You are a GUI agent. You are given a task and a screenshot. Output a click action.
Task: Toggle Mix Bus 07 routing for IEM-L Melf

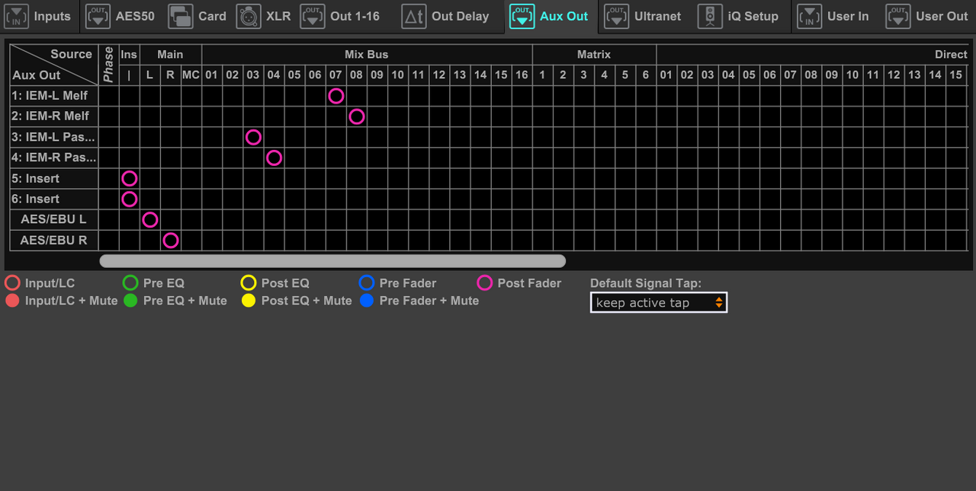(335, 96)
